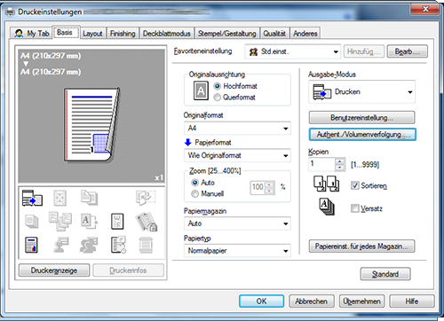Viewport: 444px width, 321px height.
Task: Open the Qualität tab
Action: [x=274, y=34]
